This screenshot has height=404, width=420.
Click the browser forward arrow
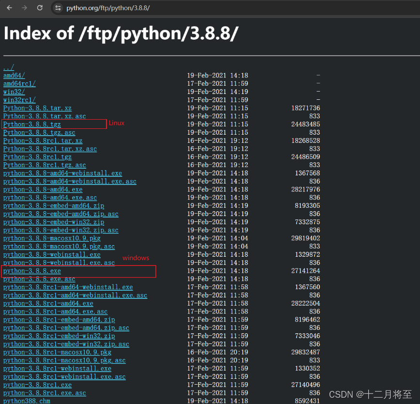coord(24,8)
